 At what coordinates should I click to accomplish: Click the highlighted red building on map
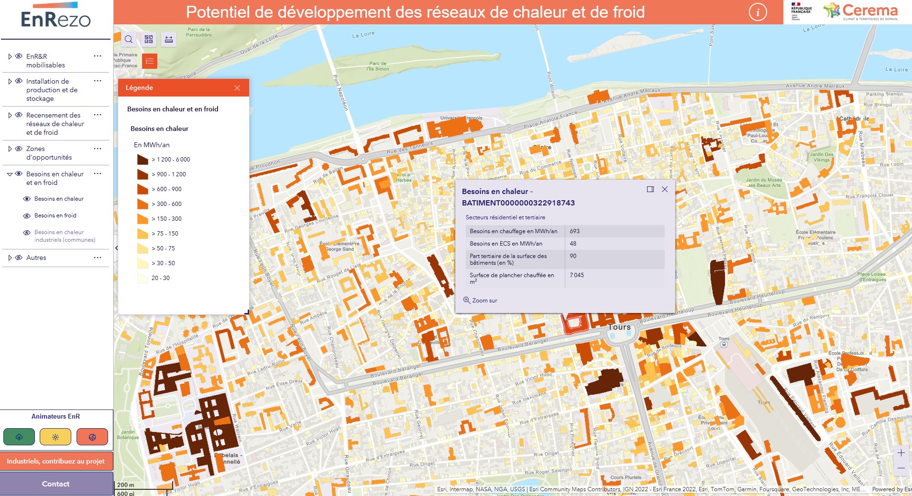(x=576, y=323)
